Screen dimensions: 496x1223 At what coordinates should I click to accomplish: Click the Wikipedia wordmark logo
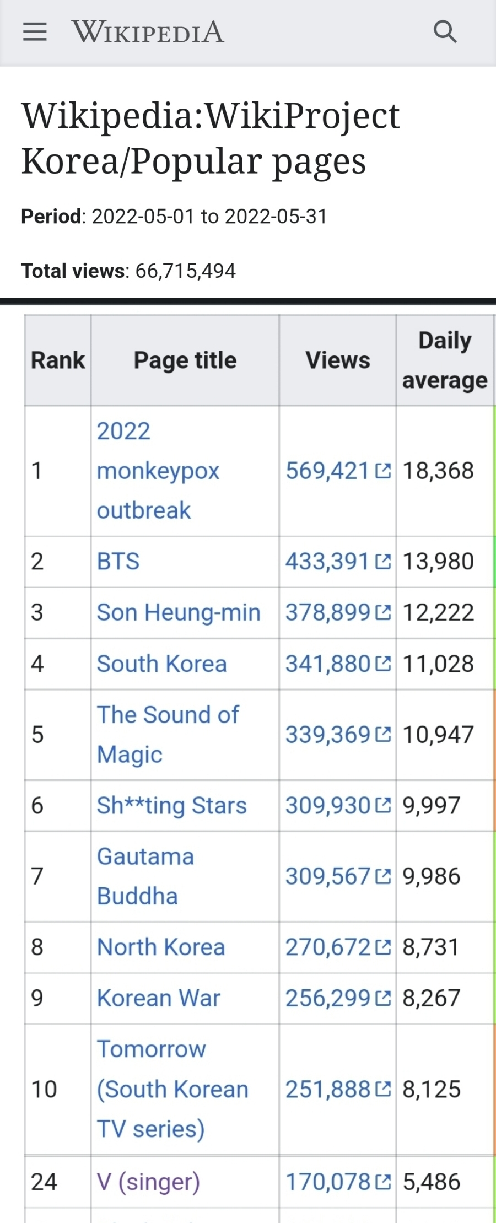tap(148, 32)
